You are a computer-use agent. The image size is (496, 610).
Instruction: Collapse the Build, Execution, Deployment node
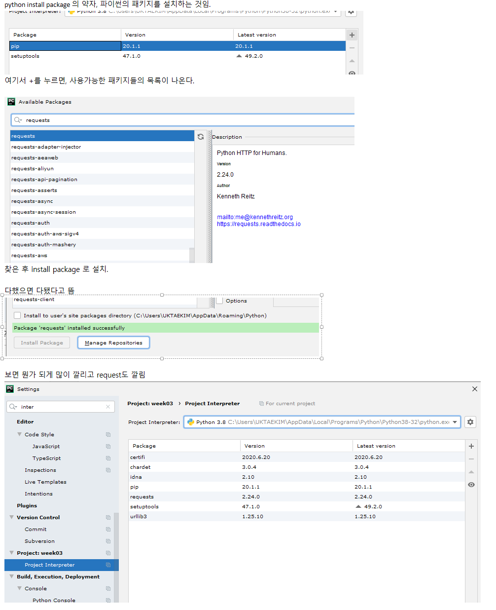point(12,576)
